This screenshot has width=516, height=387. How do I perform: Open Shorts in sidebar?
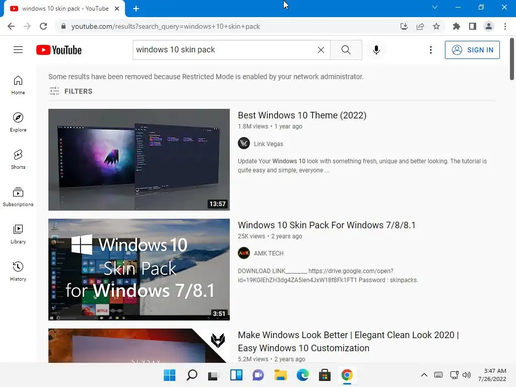point(18,160)
